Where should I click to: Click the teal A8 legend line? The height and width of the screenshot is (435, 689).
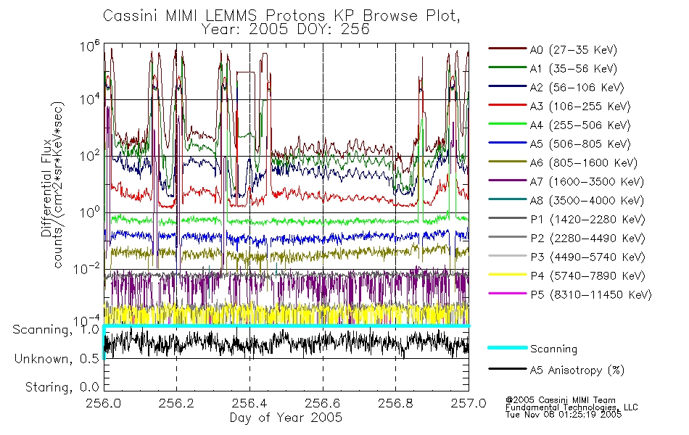point(508,199)
